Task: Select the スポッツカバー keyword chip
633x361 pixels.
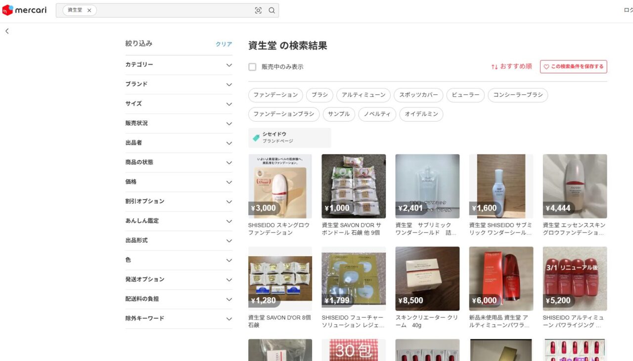Action: pyautogui.click(x=418, y=95)
